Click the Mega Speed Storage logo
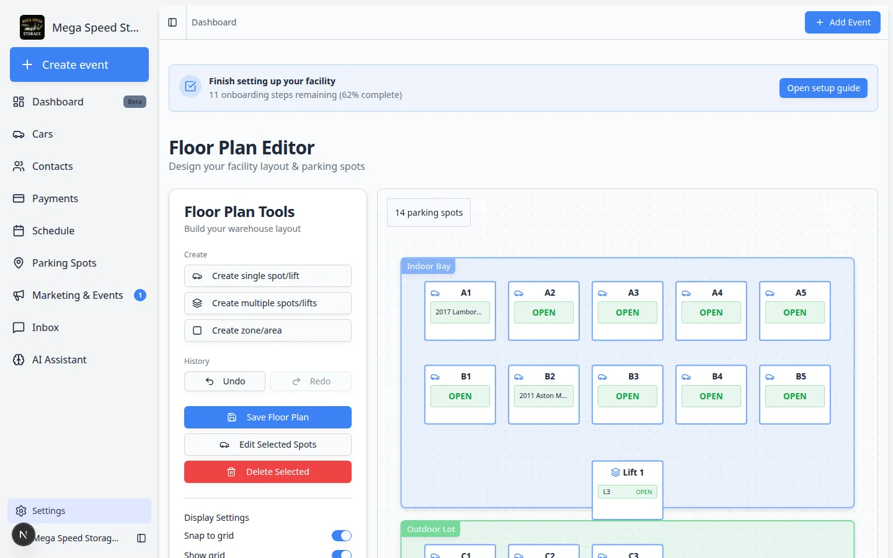This screenshot has height=558, width=893. [x=32, y=27]
